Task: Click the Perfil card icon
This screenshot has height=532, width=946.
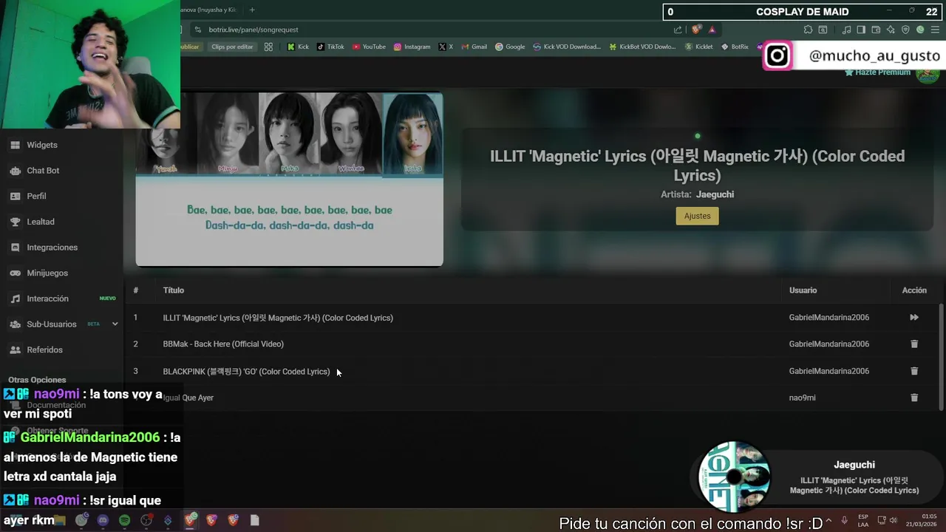Action: point(15,196)
